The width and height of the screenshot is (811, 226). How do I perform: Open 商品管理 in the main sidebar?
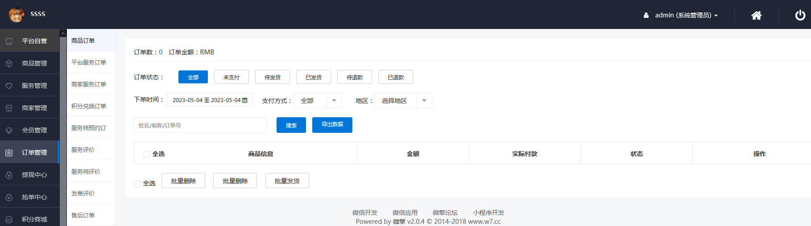[x=29, y=63]
